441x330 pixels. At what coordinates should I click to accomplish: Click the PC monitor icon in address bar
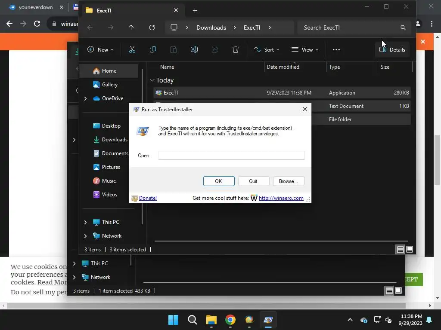pos(174,27)
